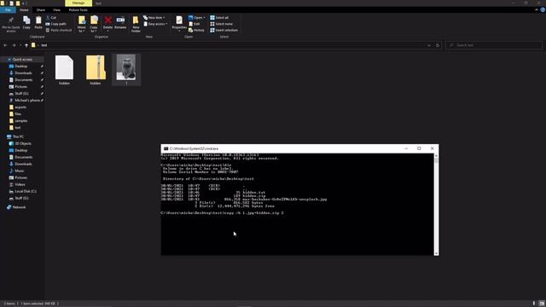Expand the Open dropdown in ribbon
The width and height of the screenshot is (546, 307).
[197, 17]
